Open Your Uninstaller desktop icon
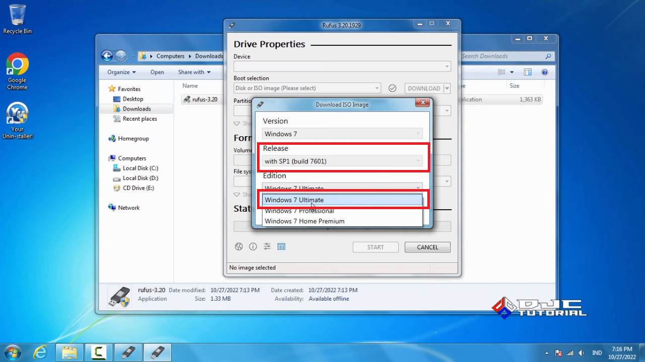645x362 pixels. coord(17,121)
